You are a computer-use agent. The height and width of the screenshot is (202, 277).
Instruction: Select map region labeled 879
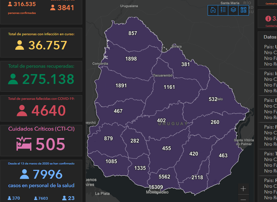click(x=108, y=138)
